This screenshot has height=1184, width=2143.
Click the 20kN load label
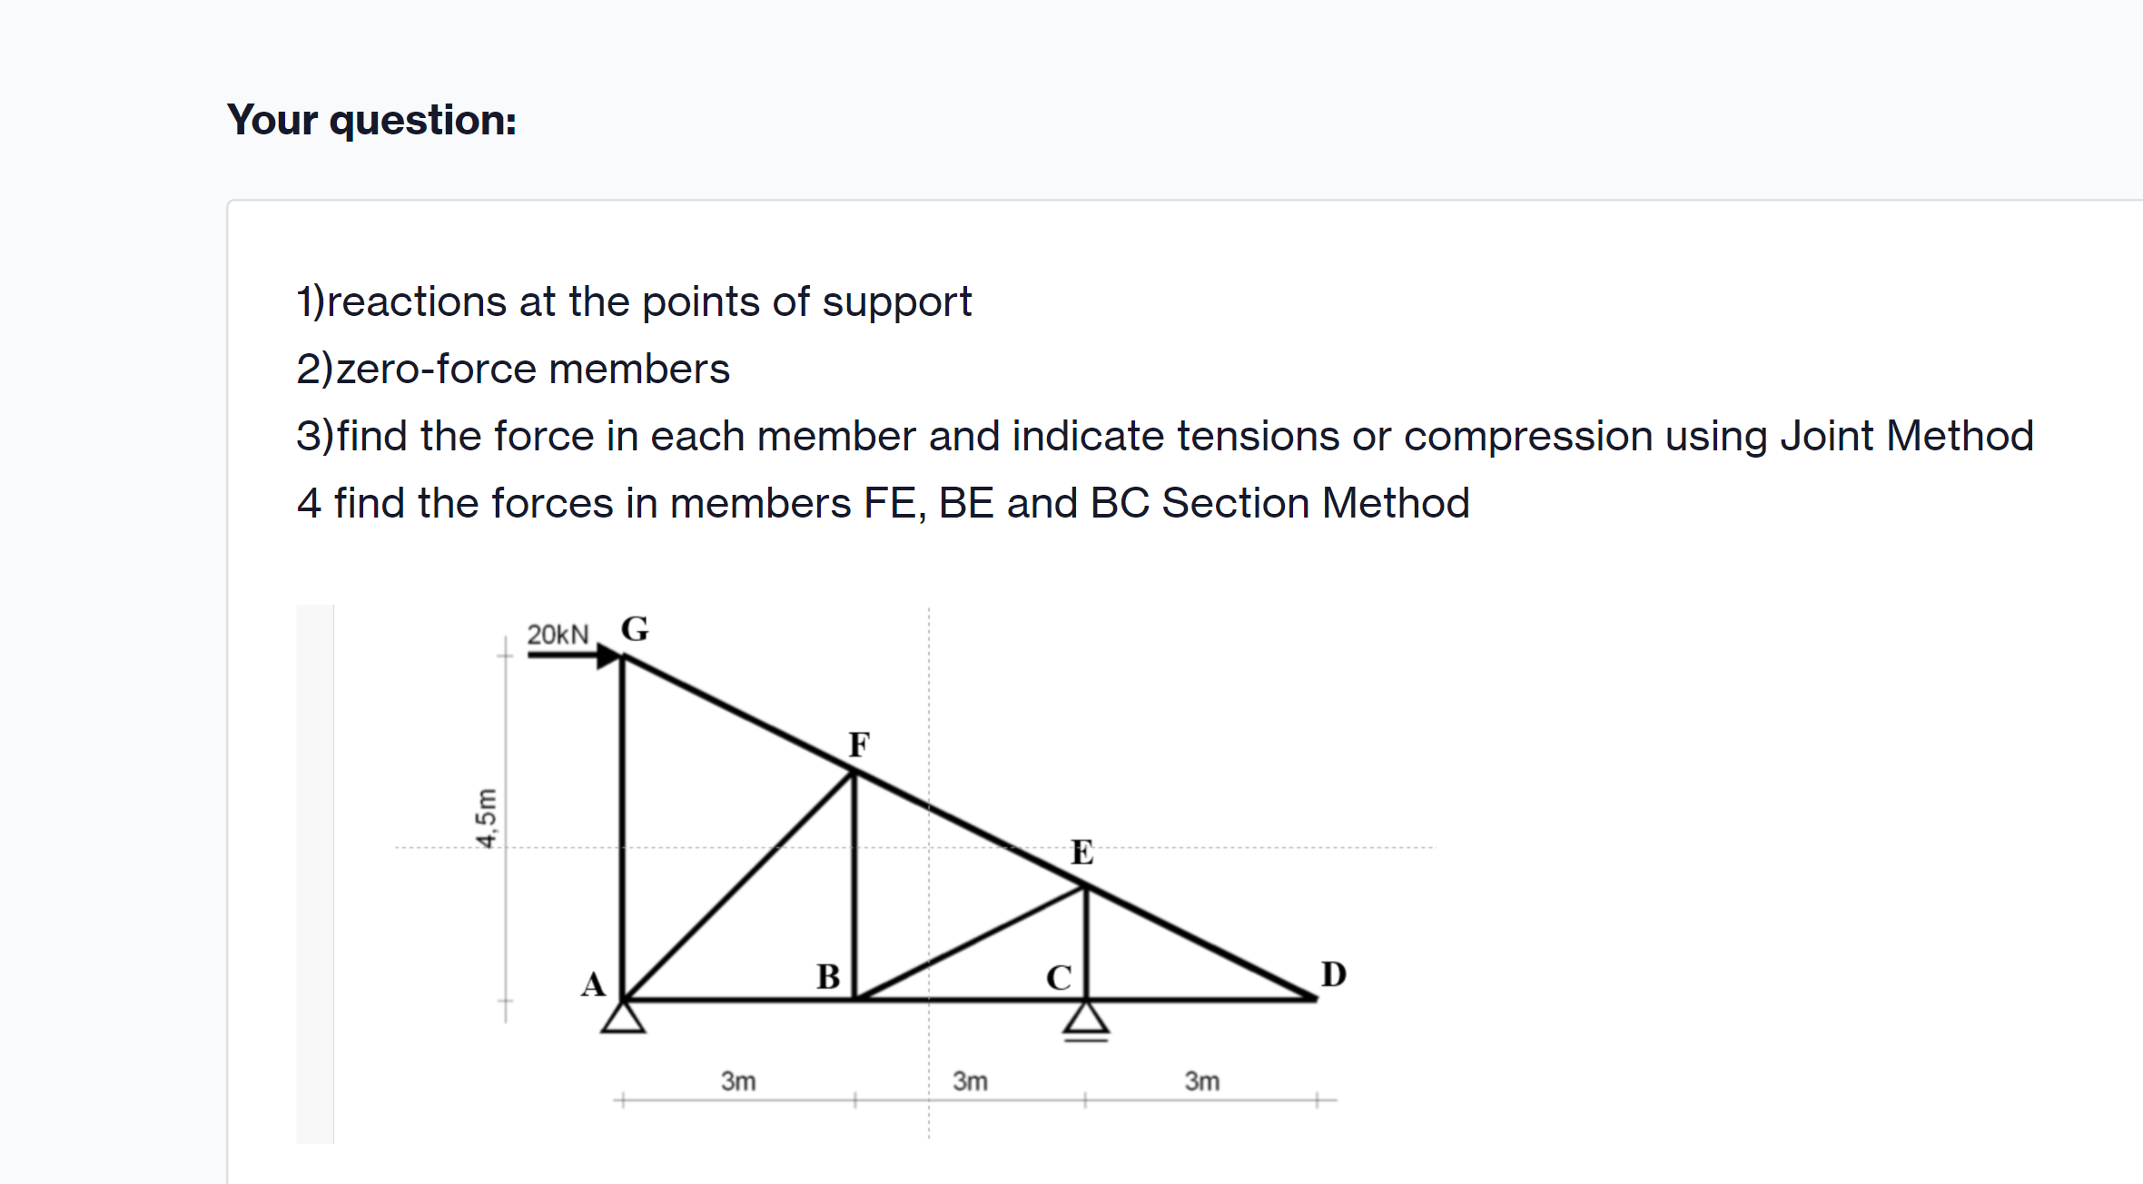coord(558,634)
